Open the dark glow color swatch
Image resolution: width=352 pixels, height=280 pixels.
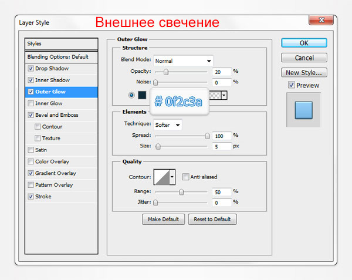[x=142, y=95]
